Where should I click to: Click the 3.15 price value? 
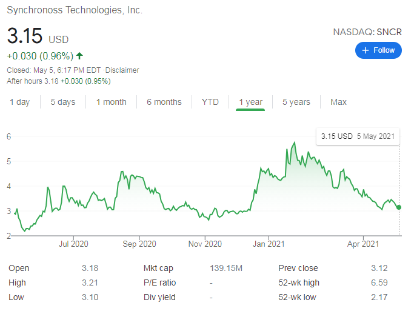tap(25, 36)
